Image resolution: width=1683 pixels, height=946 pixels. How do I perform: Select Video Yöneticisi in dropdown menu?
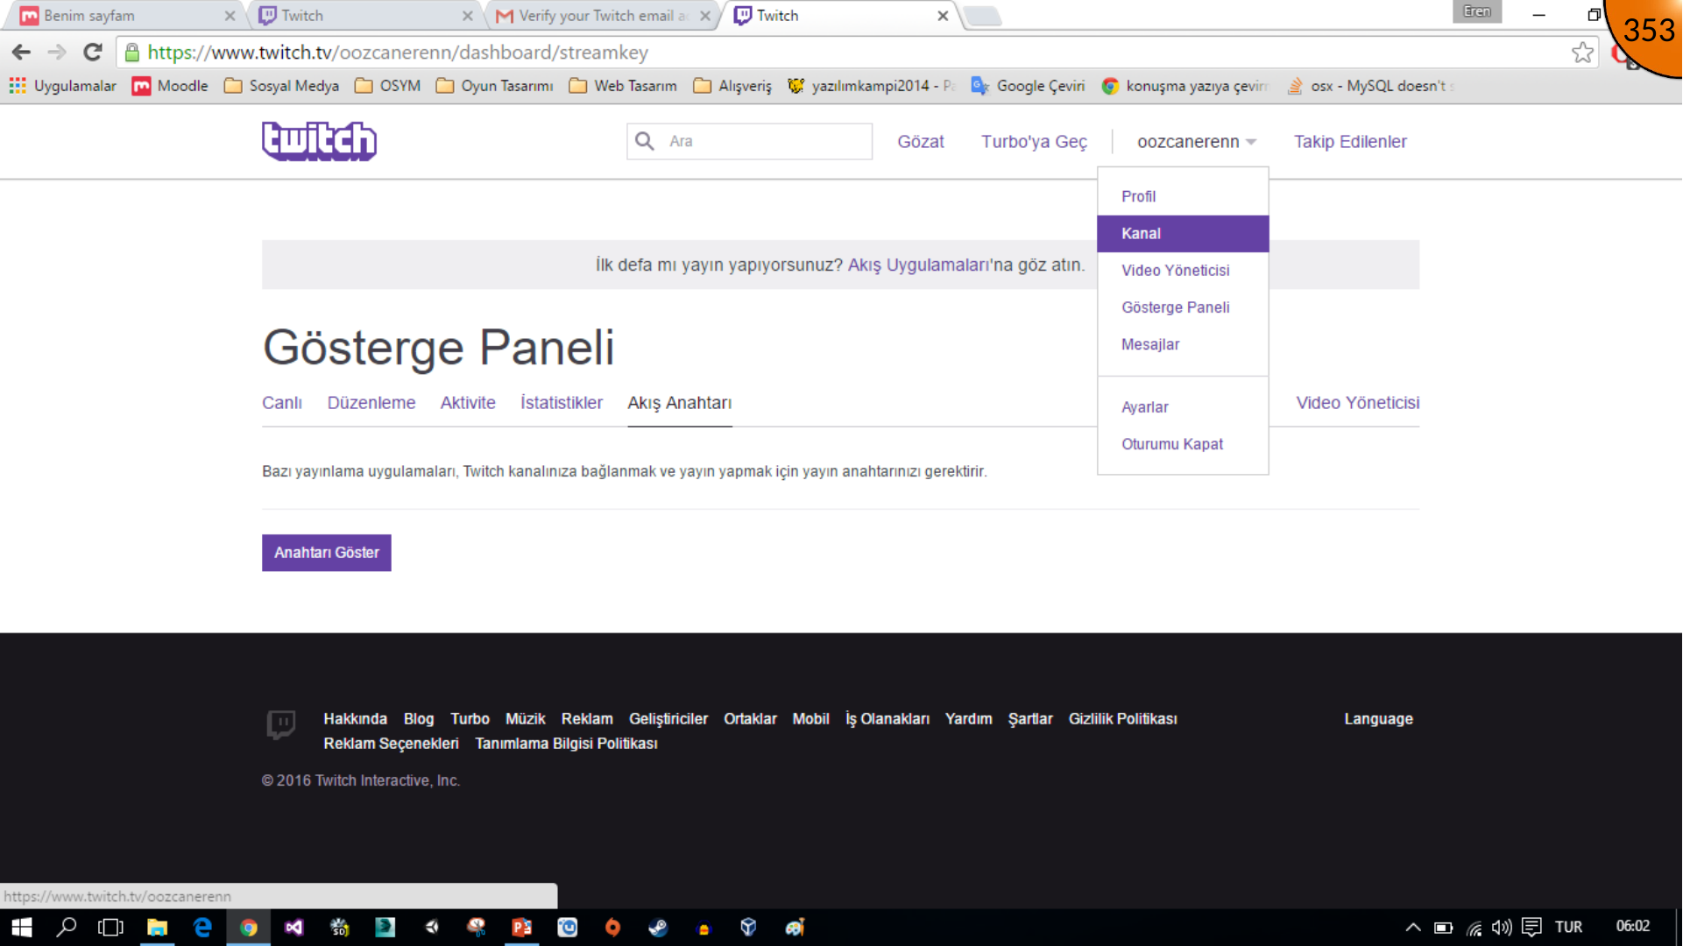pyautogui.click(x=1183, y=271)
